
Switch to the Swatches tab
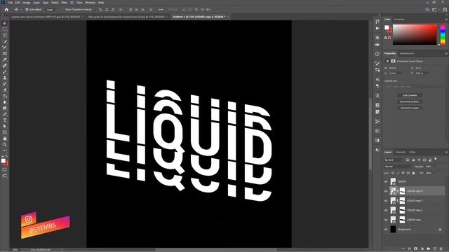coord(399,20)
